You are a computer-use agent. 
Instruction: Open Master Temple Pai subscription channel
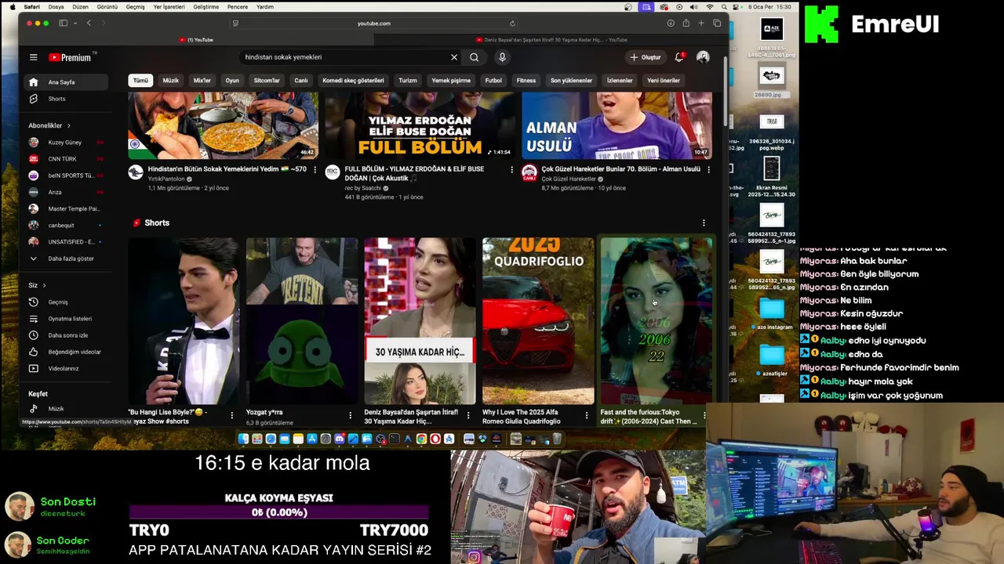click(x=66, y=209)
